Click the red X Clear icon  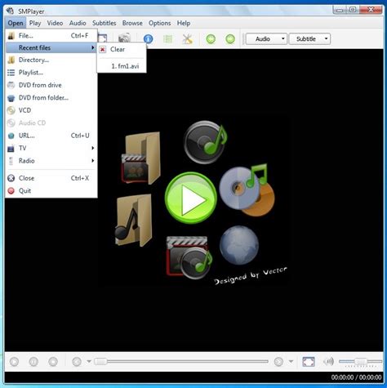[x=103, y=50]
